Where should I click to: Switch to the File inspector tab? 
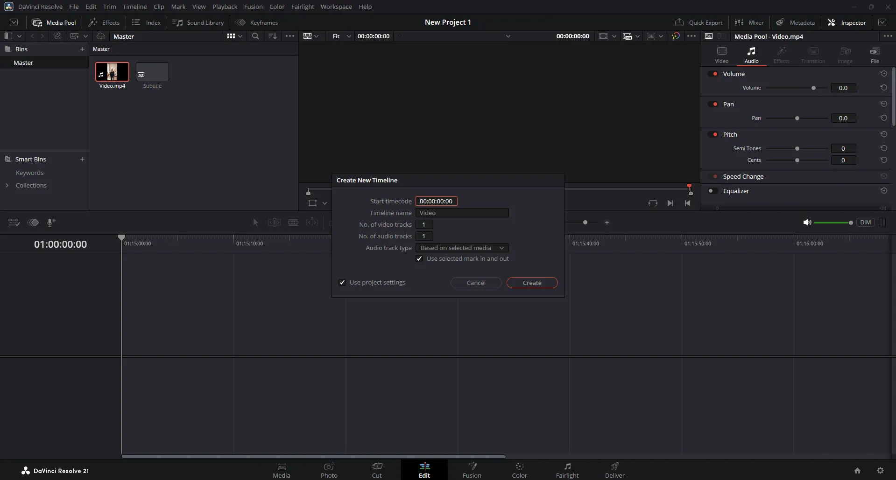(875, 55)
